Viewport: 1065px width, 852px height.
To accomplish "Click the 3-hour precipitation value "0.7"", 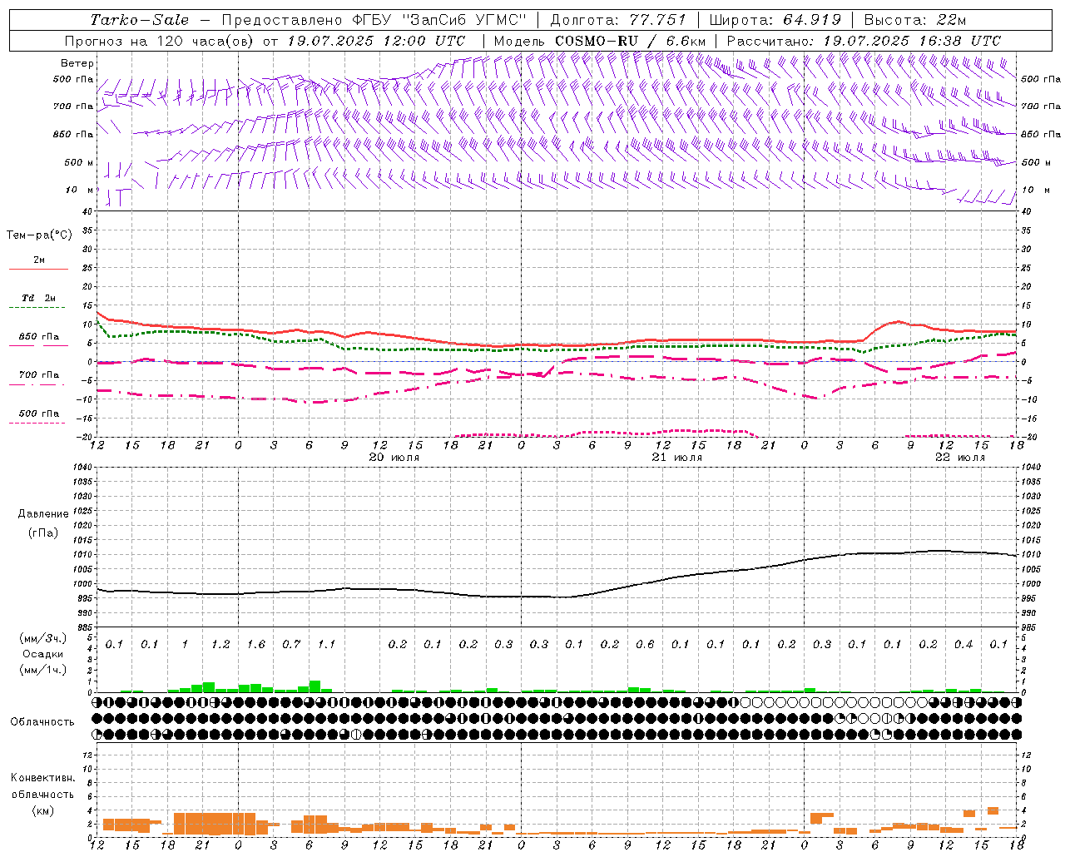I will (291, 645).
